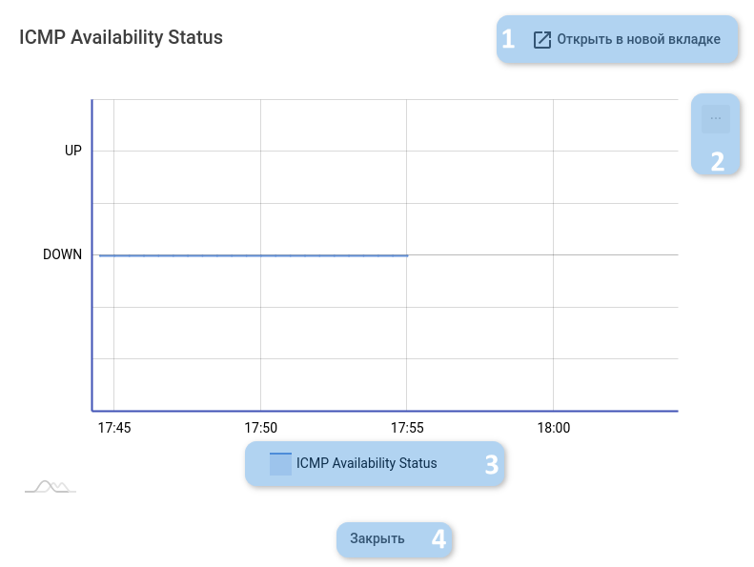Click the vertical blue Y axis line

click(92, 286)
